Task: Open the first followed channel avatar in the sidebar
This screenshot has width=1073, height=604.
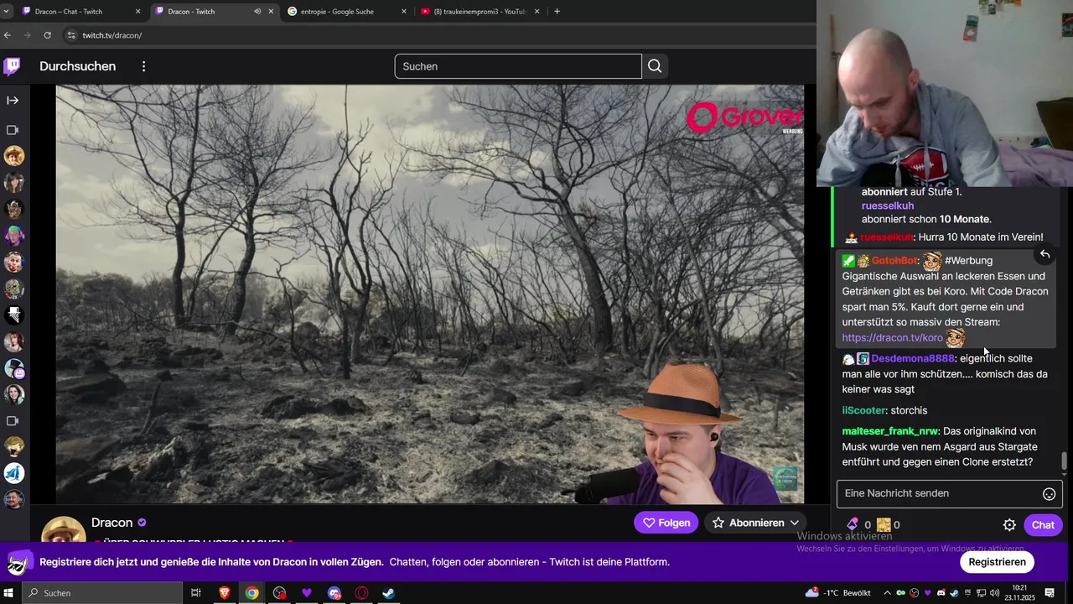Action: click(13, 156)
